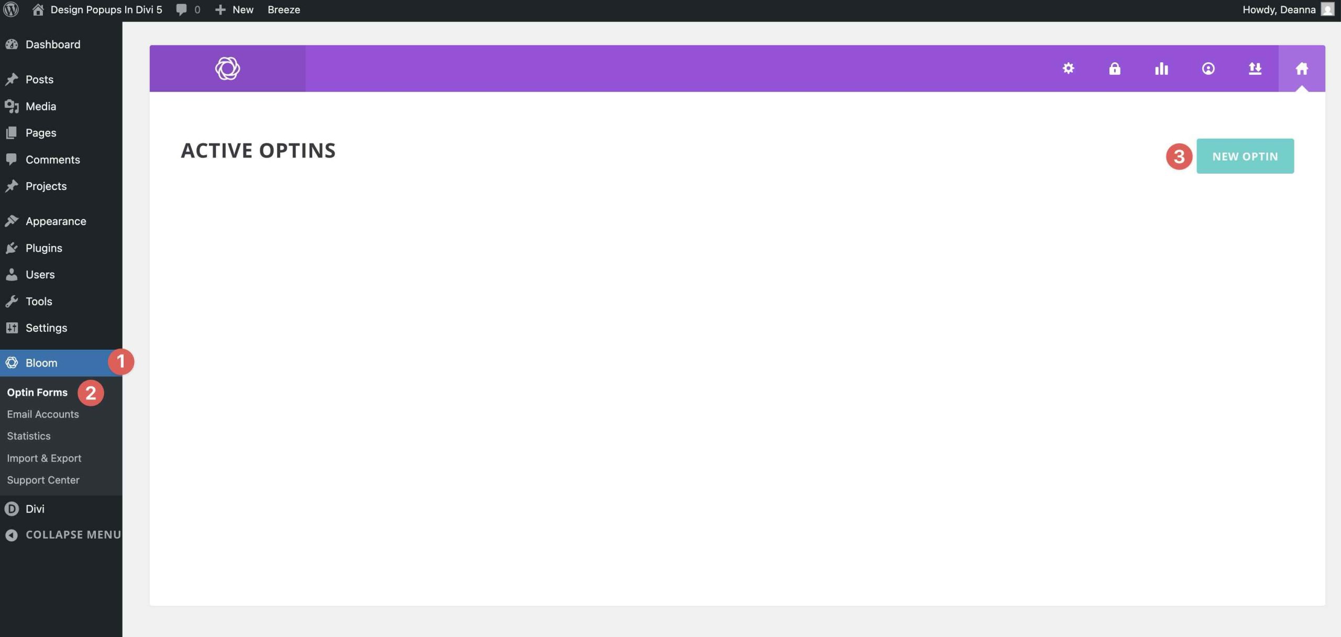1341x637 pixels.
Task: Click the email accounts user icon
Action: coord(1208,69)
